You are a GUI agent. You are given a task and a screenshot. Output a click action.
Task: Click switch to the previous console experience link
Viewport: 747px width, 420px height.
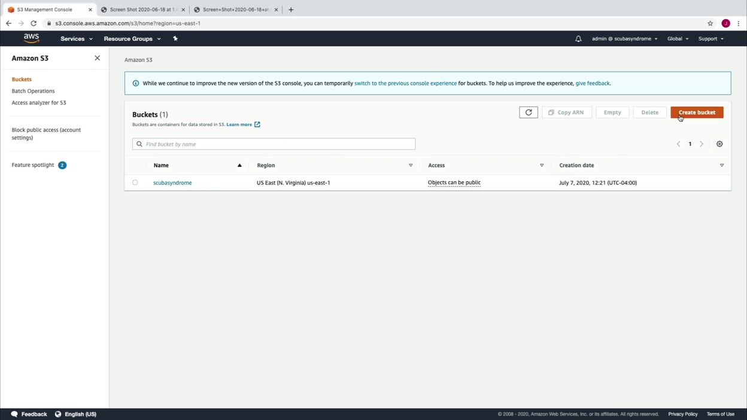pyautogui.click(x=405, y=83)
